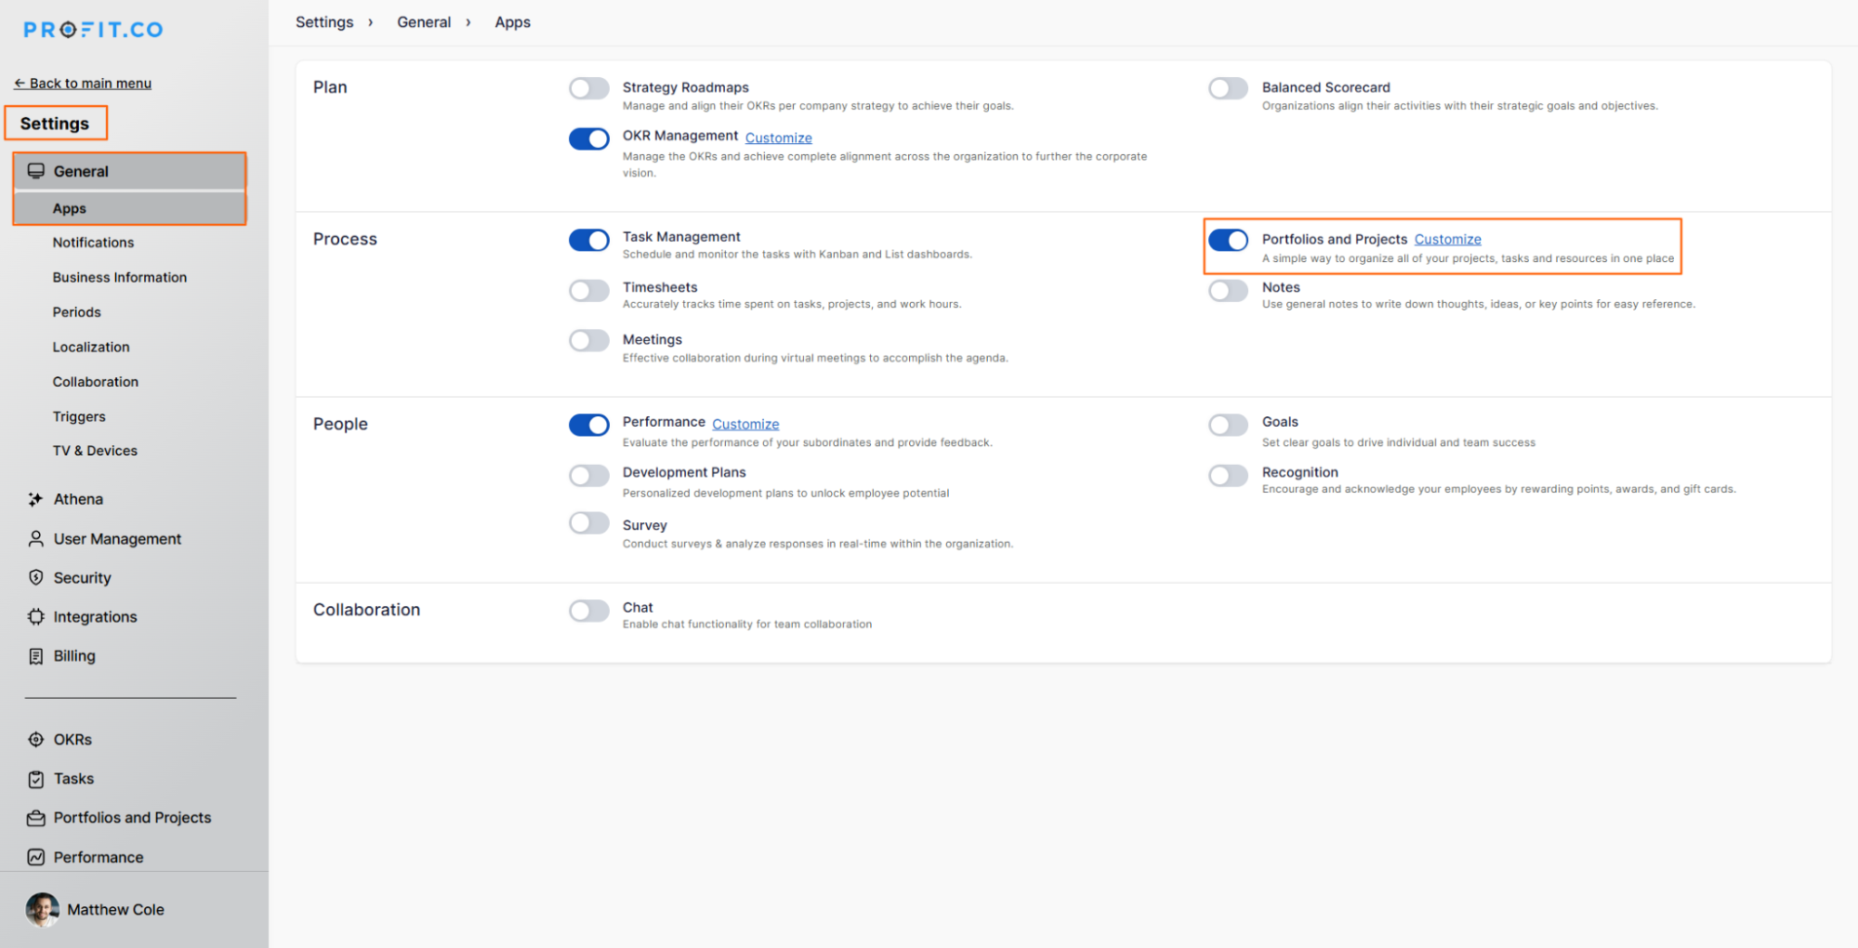Enable the Chat toggle
The height and width of the screenshot is (948, 1858).
[x=588, y=611]
